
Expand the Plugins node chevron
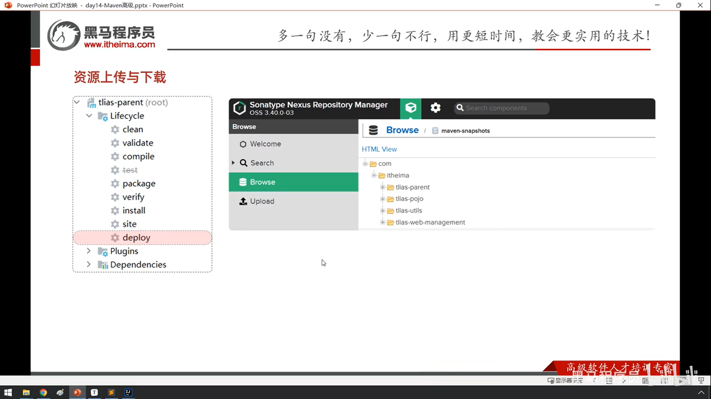[88, 251]
